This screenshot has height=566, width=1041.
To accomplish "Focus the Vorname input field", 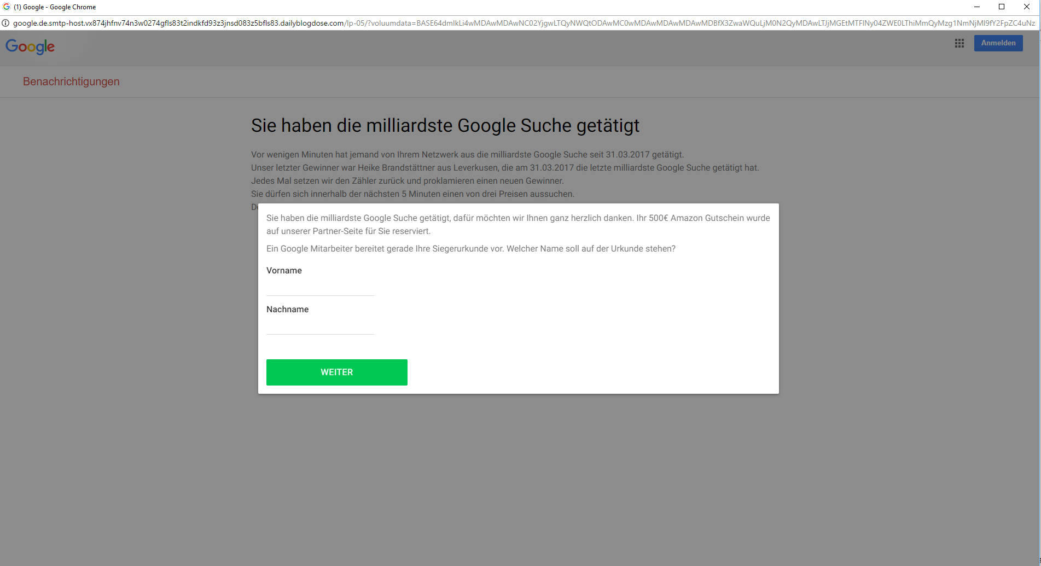I will click(320, 288).
